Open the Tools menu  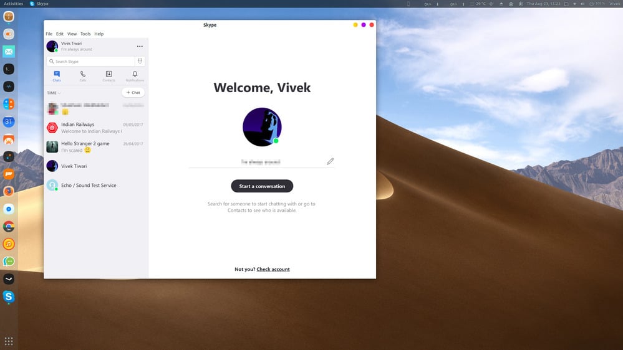pyautogui.click(x=85, y=34)
